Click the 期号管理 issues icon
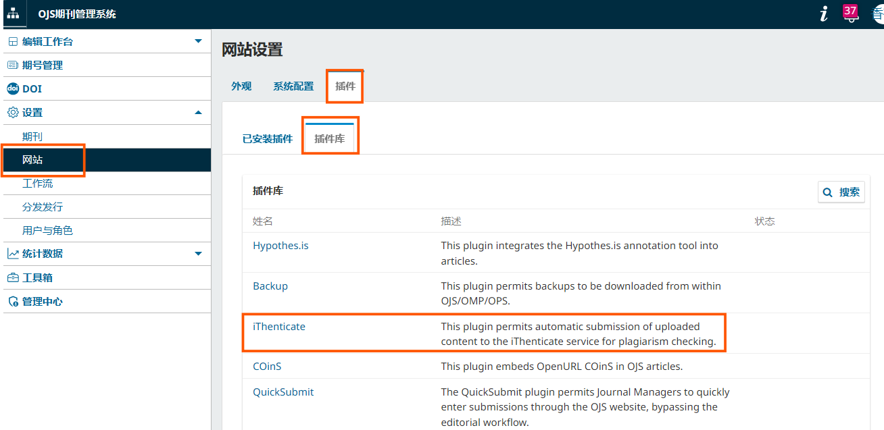This screenshot has width=884, height=430. 13,65
